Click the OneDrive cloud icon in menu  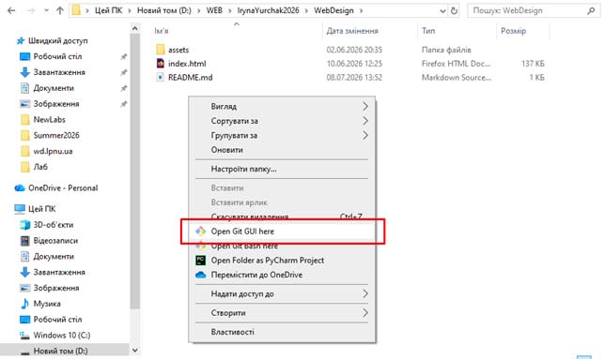pos(201,275)
